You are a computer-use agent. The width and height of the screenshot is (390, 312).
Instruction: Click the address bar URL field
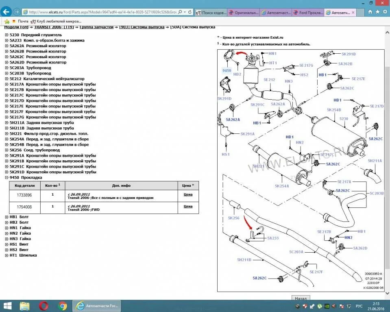coord(102,12)
